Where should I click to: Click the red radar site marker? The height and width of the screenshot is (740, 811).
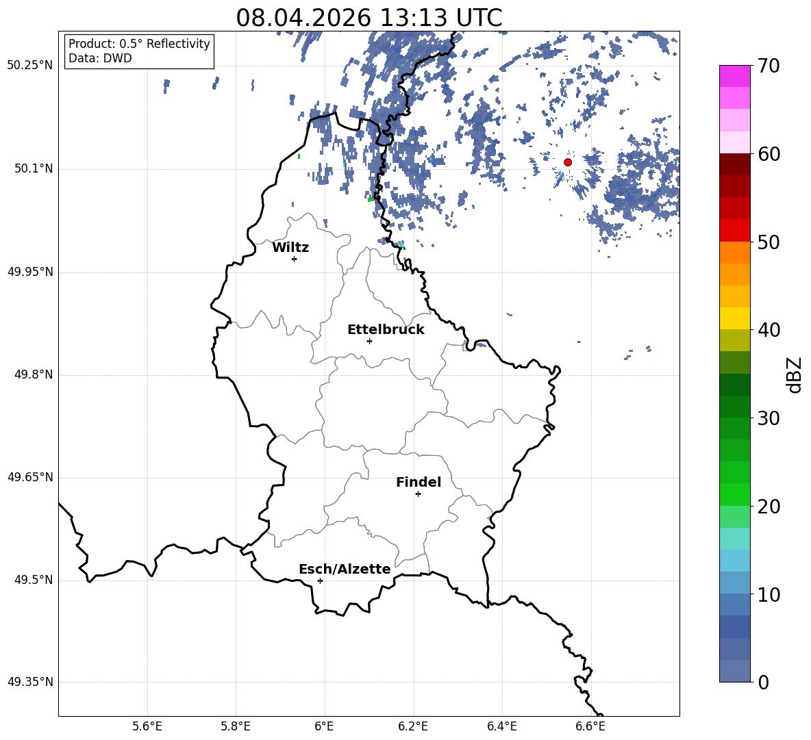[567, 162]
